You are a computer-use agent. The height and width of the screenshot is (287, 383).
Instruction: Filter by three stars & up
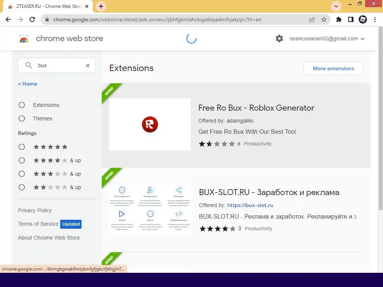[x=22, y=174]
